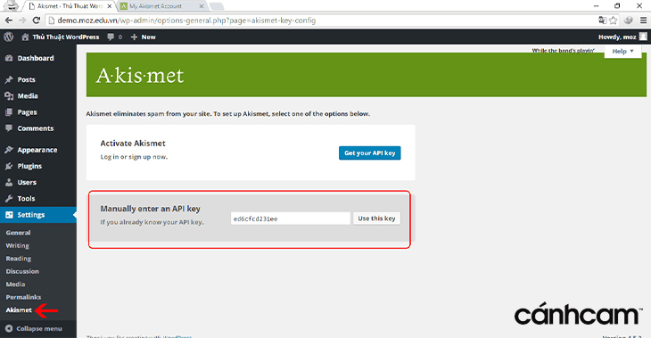
Task: Click Log in or sign up now text
Action: 134,157
